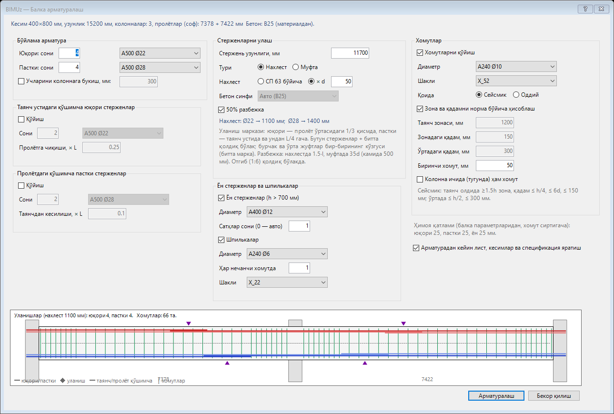The width and height of the screenshot is (614, 414).
Task: Select Оддий rule radio button
Action: (x=516, y=95)
